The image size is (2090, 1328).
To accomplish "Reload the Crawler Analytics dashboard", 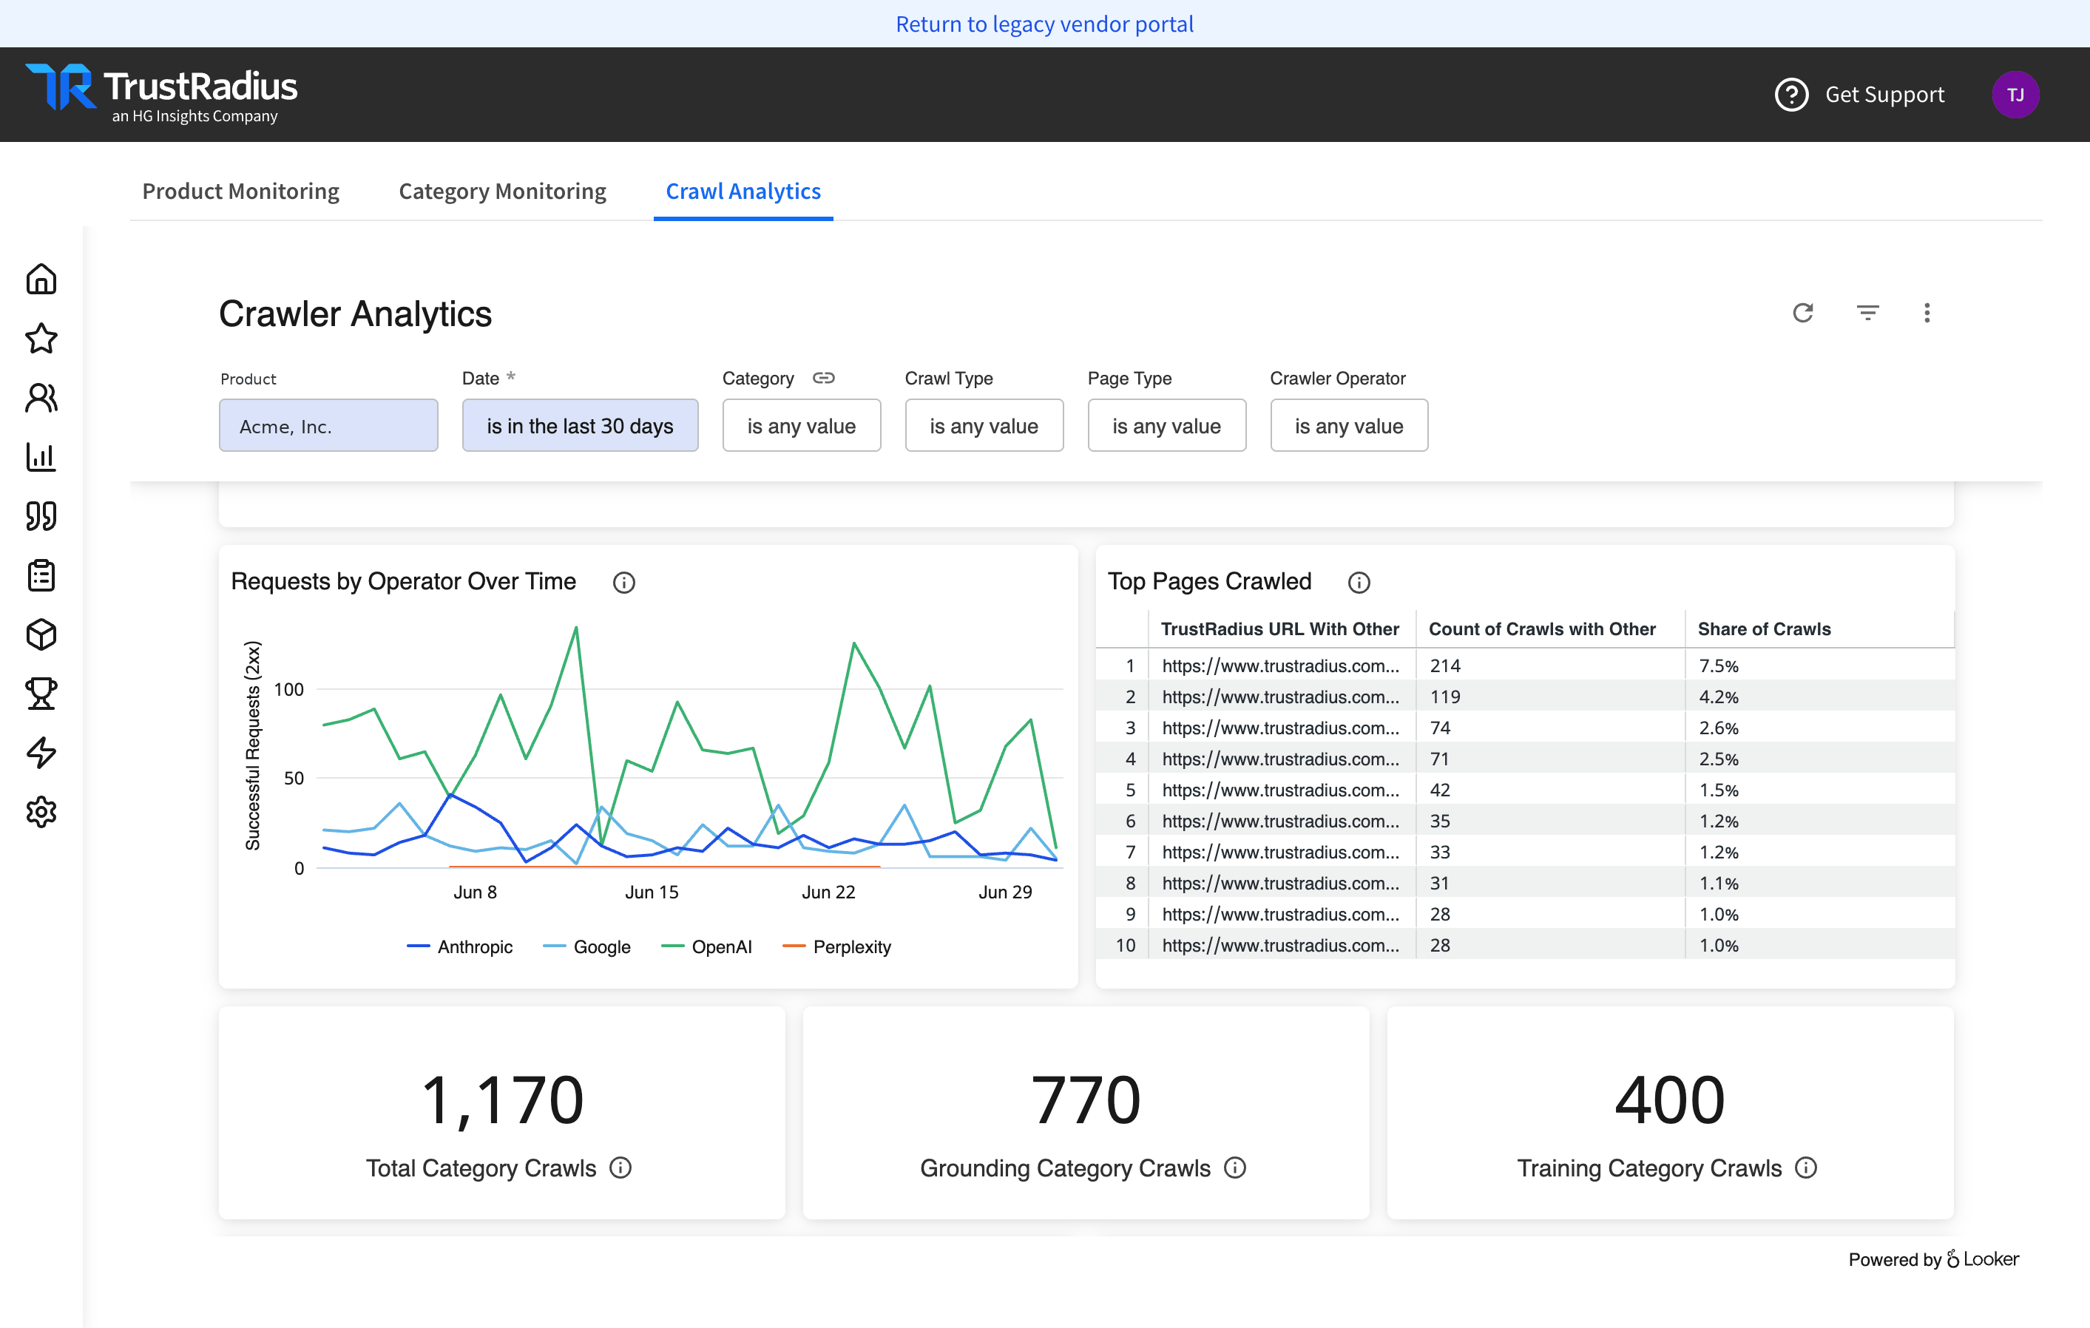I will (1803, 313).
